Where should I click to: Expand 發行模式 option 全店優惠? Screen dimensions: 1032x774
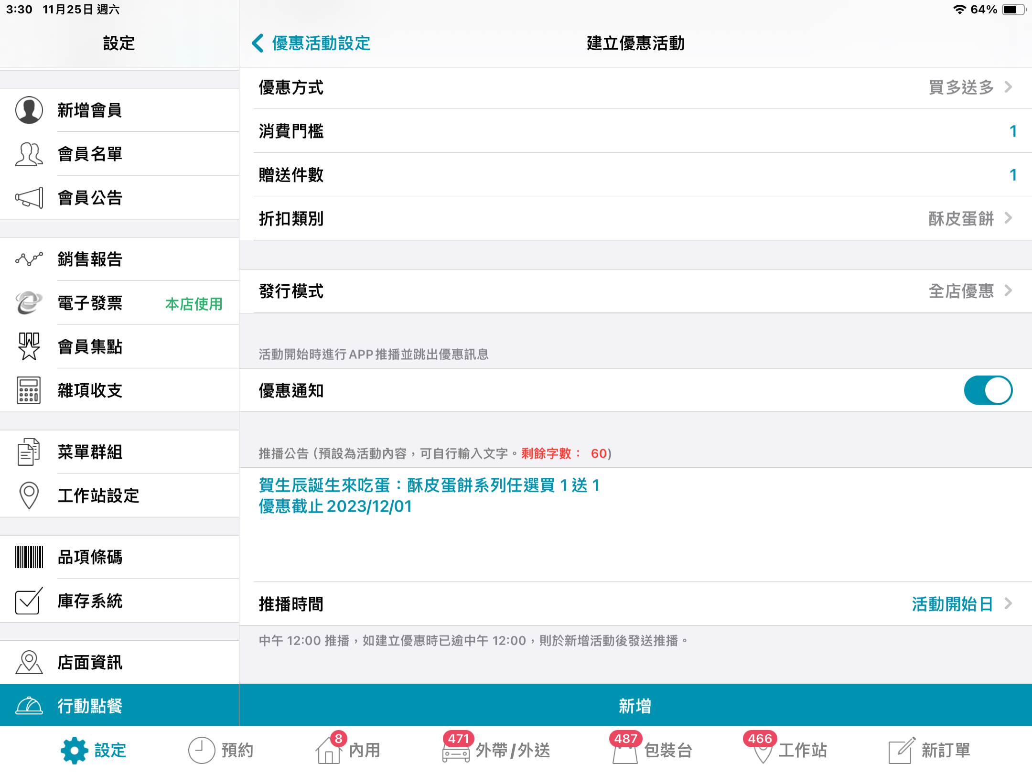click(635, 291)
